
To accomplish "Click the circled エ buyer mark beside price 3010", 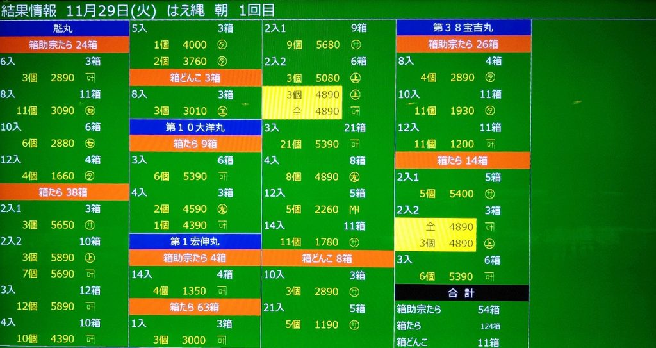I will [x=223, y=111].
